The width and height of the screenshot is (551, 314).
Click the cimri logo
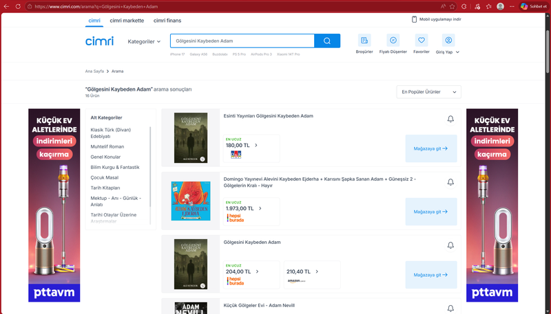[x=100, y=41]
